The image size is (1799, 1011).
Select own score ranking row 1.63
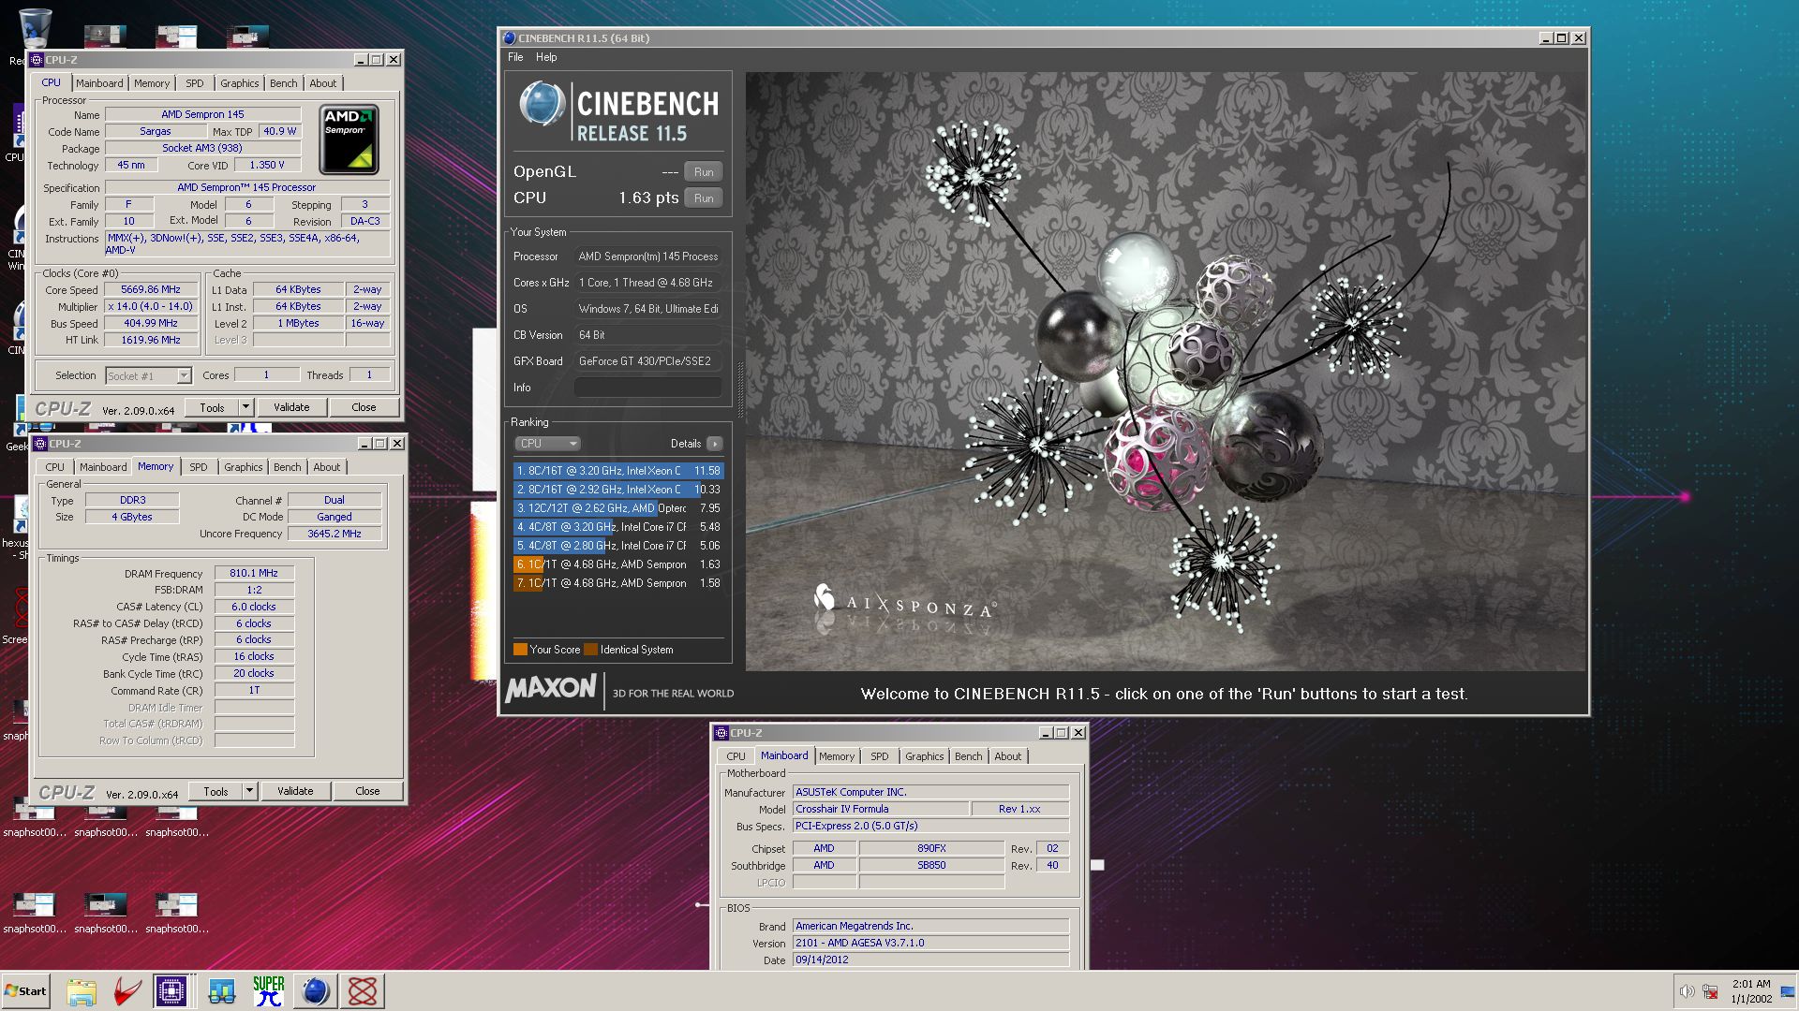[x=618, y=564]
